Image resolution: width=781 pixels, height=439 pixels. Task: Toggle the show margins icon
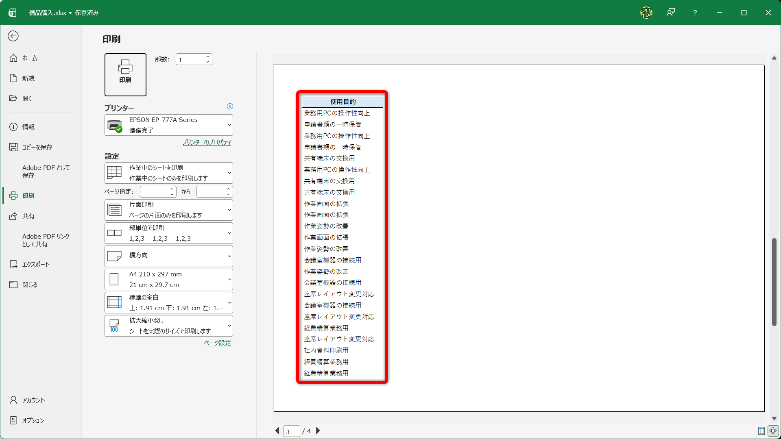[x=761, y=431]
